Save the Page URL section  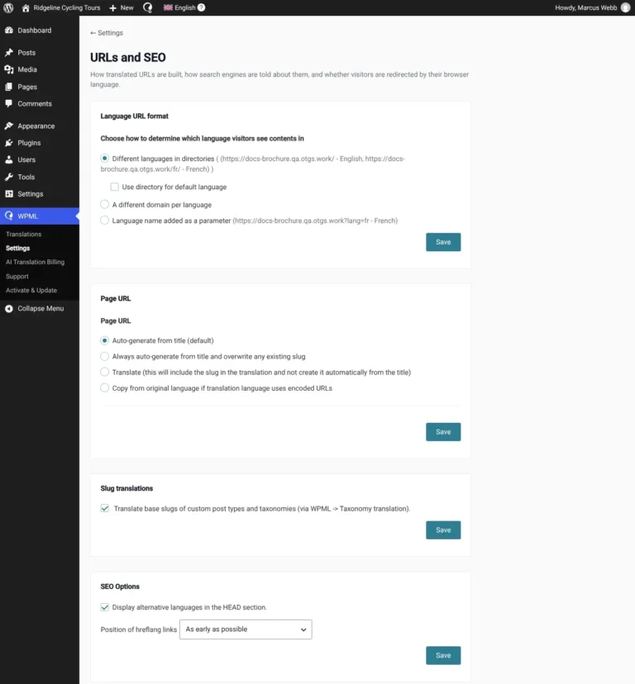click(x=443, y=432)
